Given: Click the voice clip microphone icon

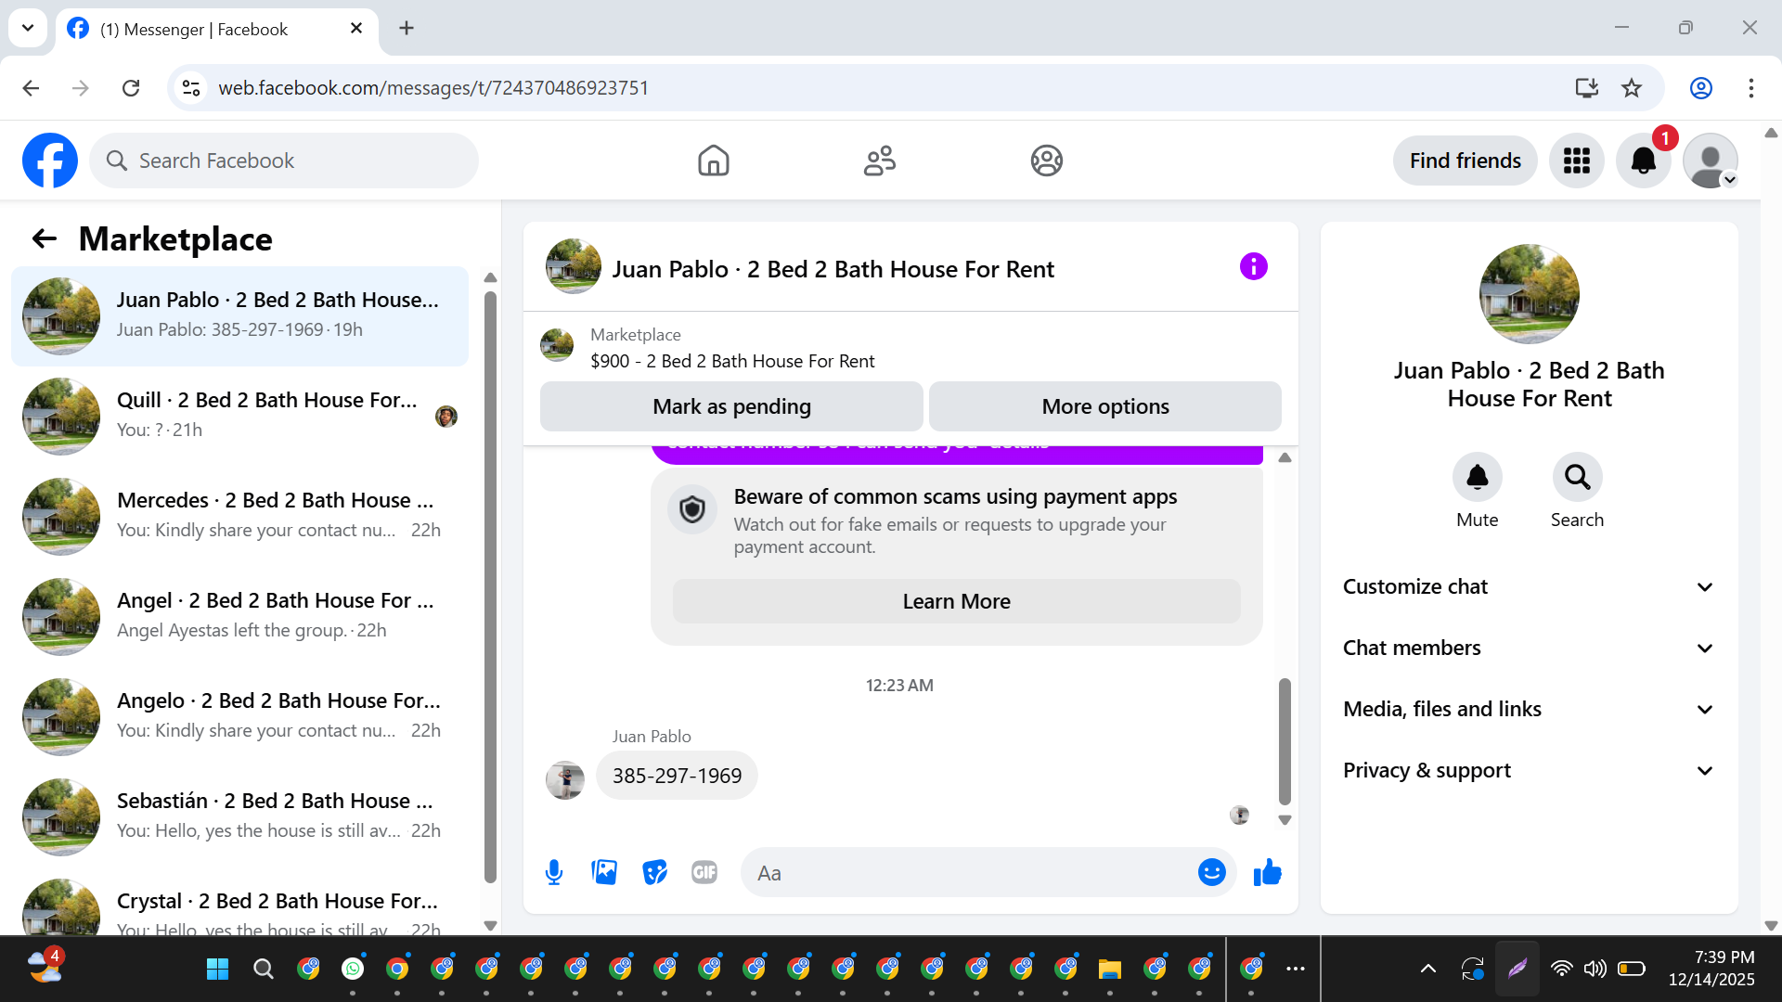Looking at the screenshot, I should click(x=554, y=872).
